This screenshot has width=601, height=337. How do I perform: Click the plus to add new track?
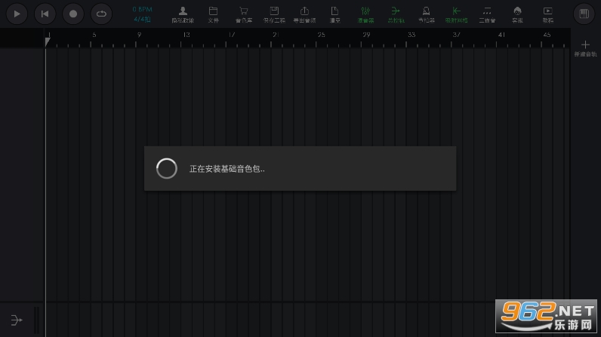tap(585, 45)
